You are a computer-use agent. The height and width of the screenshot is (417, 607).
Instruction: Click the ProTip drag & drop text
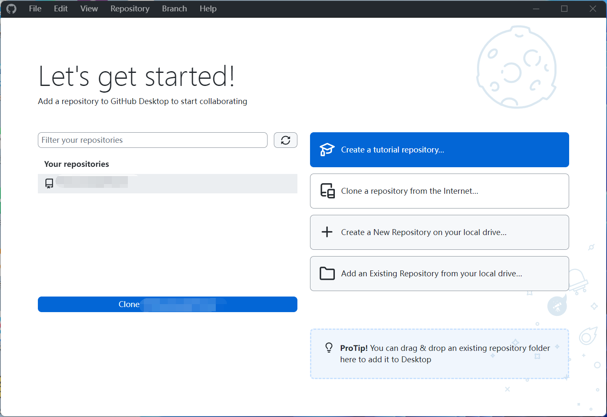445,354
